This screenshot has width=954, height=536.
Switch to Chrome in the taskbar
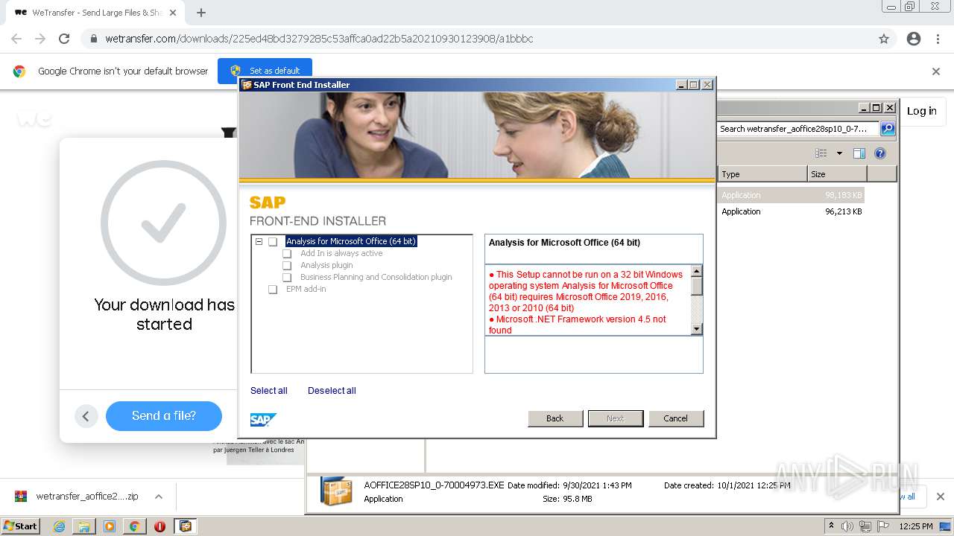[135, 526]
